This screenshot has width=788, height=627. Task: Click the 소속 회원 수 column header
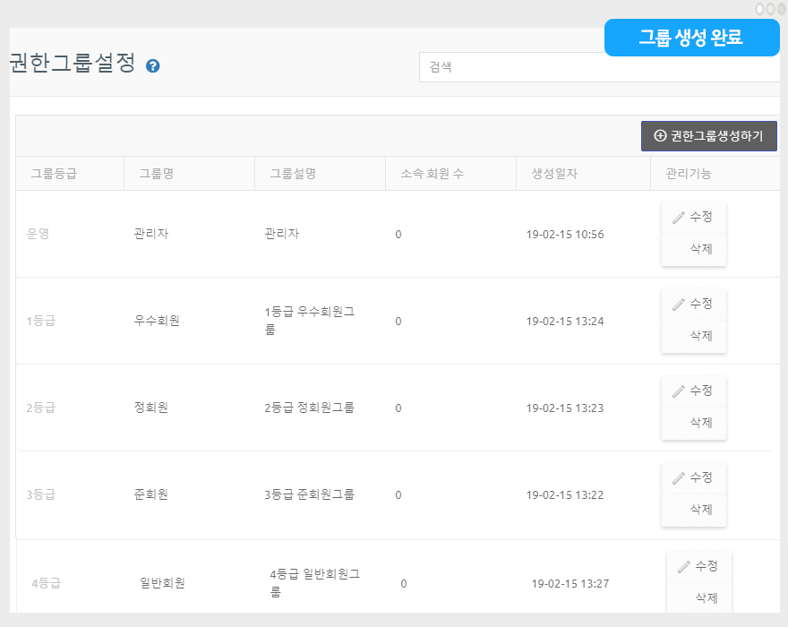[x=432, y=174]
